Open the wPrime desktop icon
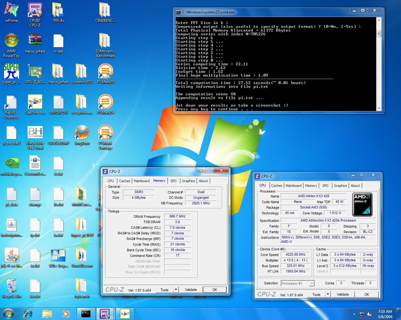The image size is (401, 320). tap(12, 12)
